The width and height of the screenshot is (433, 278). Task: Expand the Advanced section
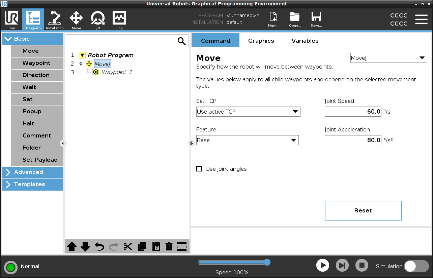(x=33, y=172)
